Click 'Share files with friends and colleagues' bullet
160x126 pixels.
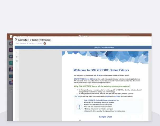pyautogui.click(x=98, y=105)
